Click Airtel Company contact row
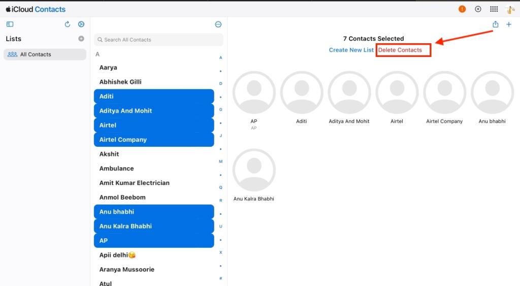 pos(154,140)
